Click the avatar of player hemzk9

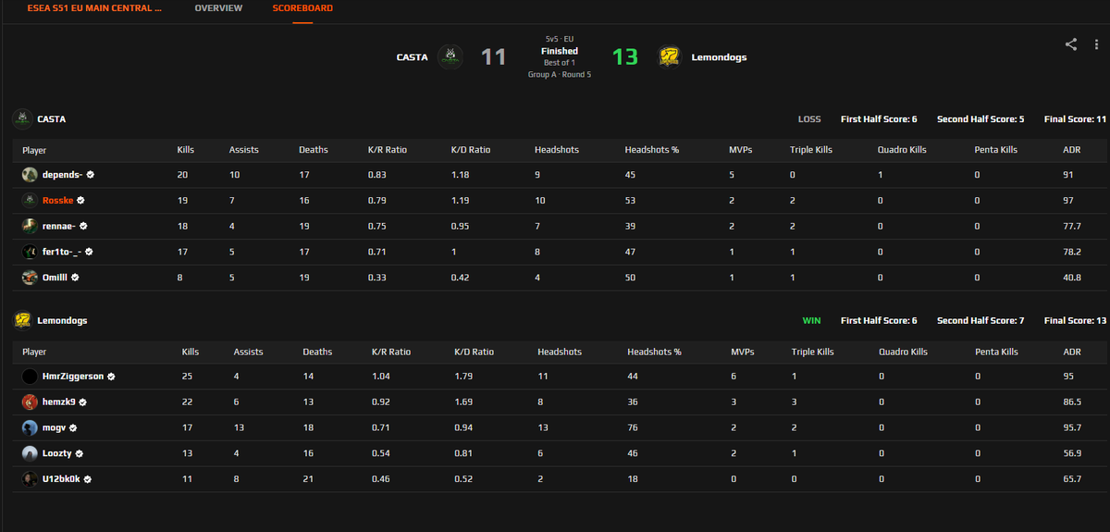pyautogui.click(x=31, y=402)
